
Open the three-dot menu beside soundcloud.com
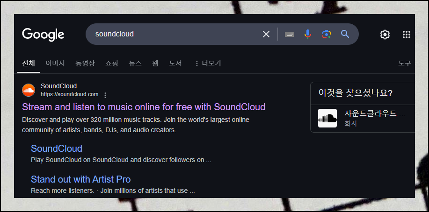coord(105,95)
